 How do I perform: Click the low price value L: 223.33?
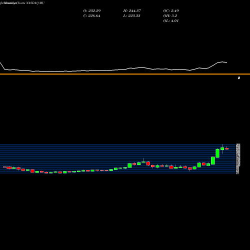(131, 15)
